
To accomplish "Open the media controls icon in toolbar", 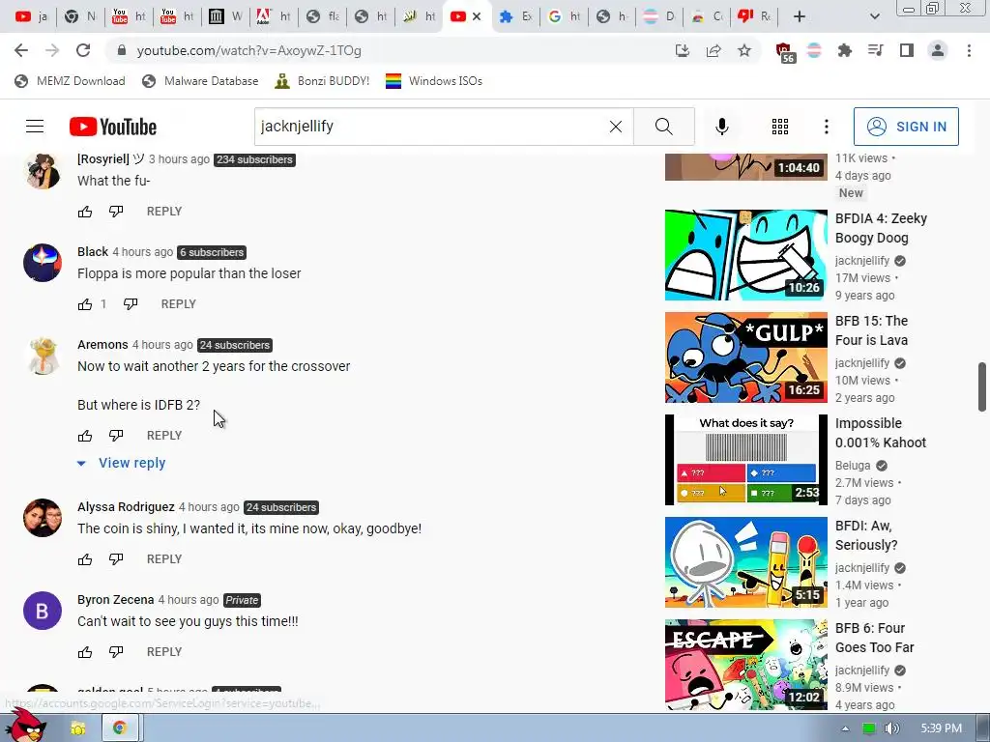I will pyautogui.click(x=875, y=50).
